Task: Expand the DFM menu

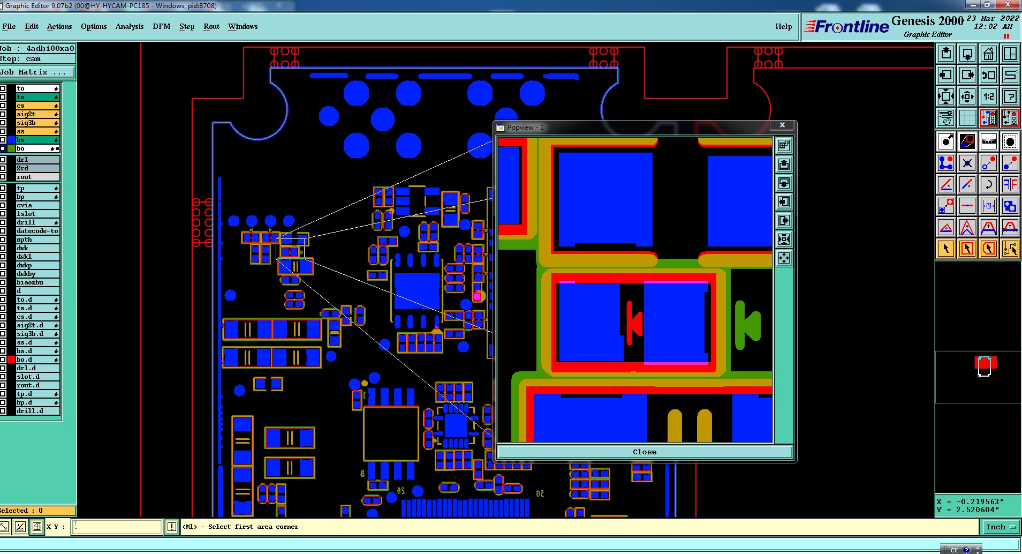Action: tap(161, 26)
